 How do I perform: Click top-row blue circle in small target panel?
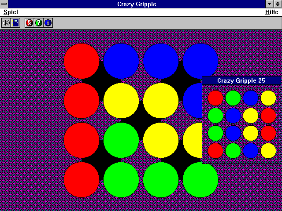click(x=251, y=98)
